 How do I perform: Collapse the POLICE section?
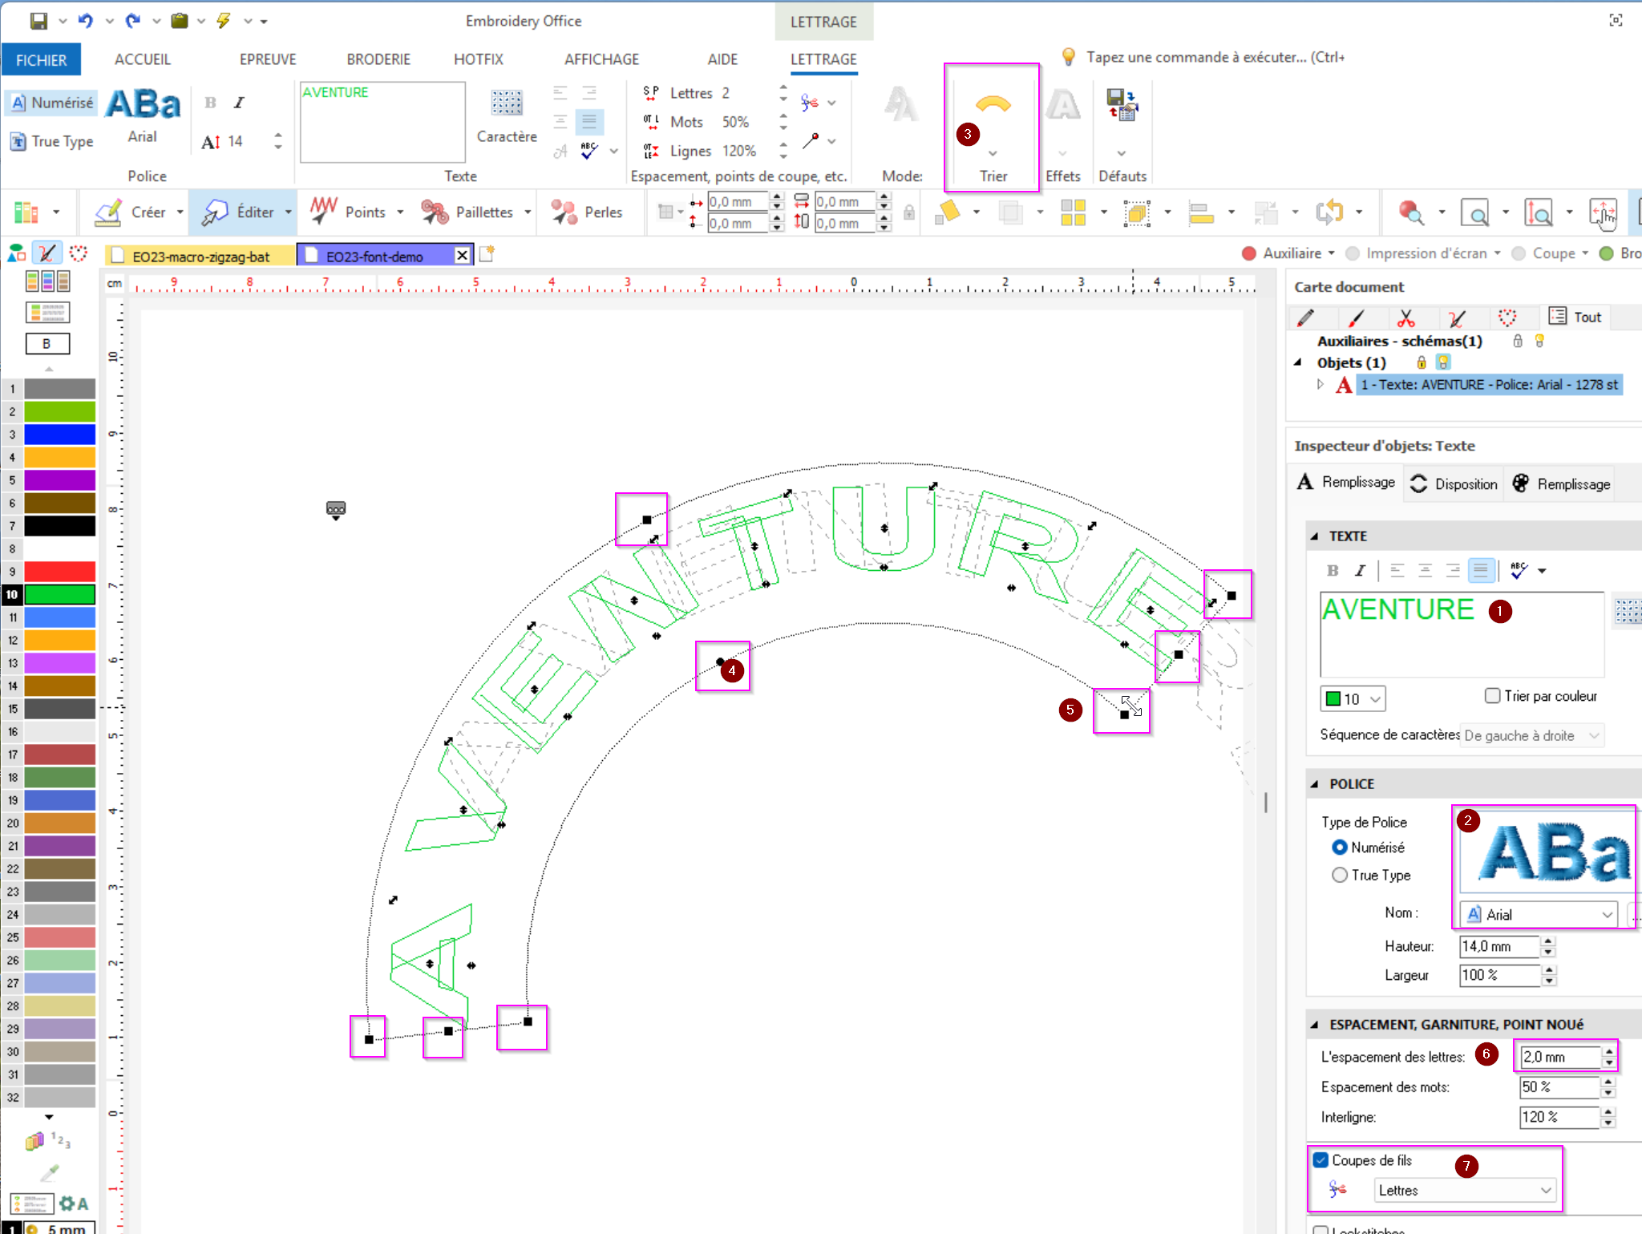(1314, 784)
